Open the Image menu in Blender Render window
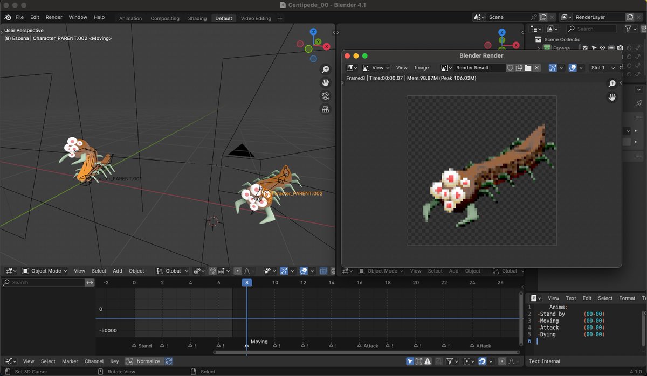 (422, 68)
